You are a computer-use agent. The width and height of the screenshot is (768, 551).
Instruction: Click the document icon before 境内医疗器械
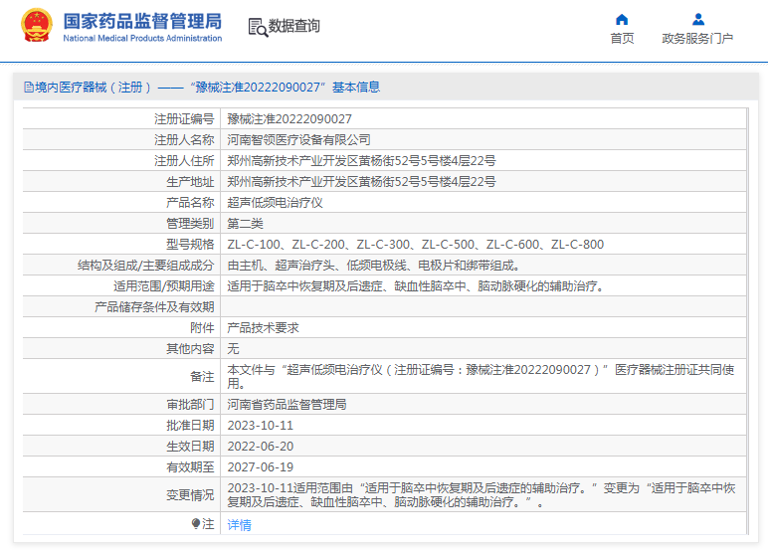click(29, 88)
